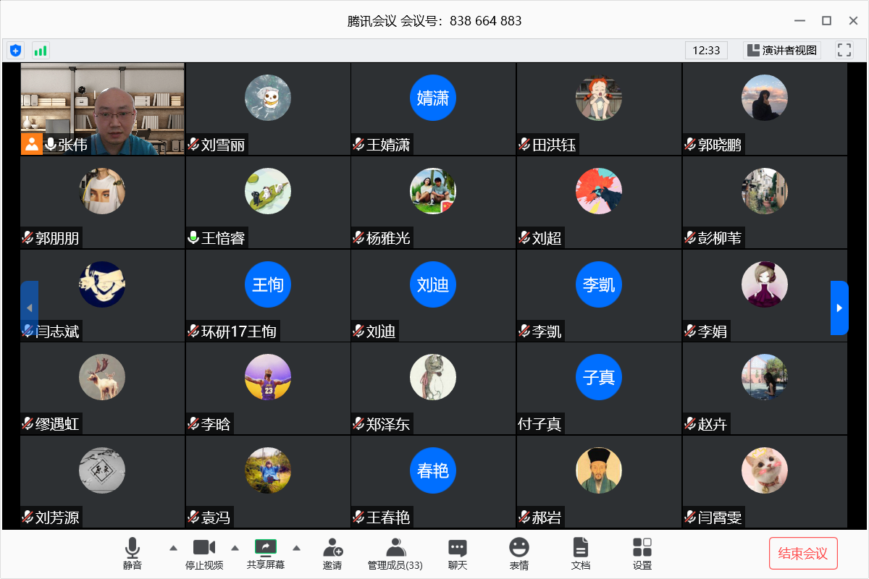Start screen sharing with 共享屏幕
The image size is (869, 579).
click(x=266, y=554)
